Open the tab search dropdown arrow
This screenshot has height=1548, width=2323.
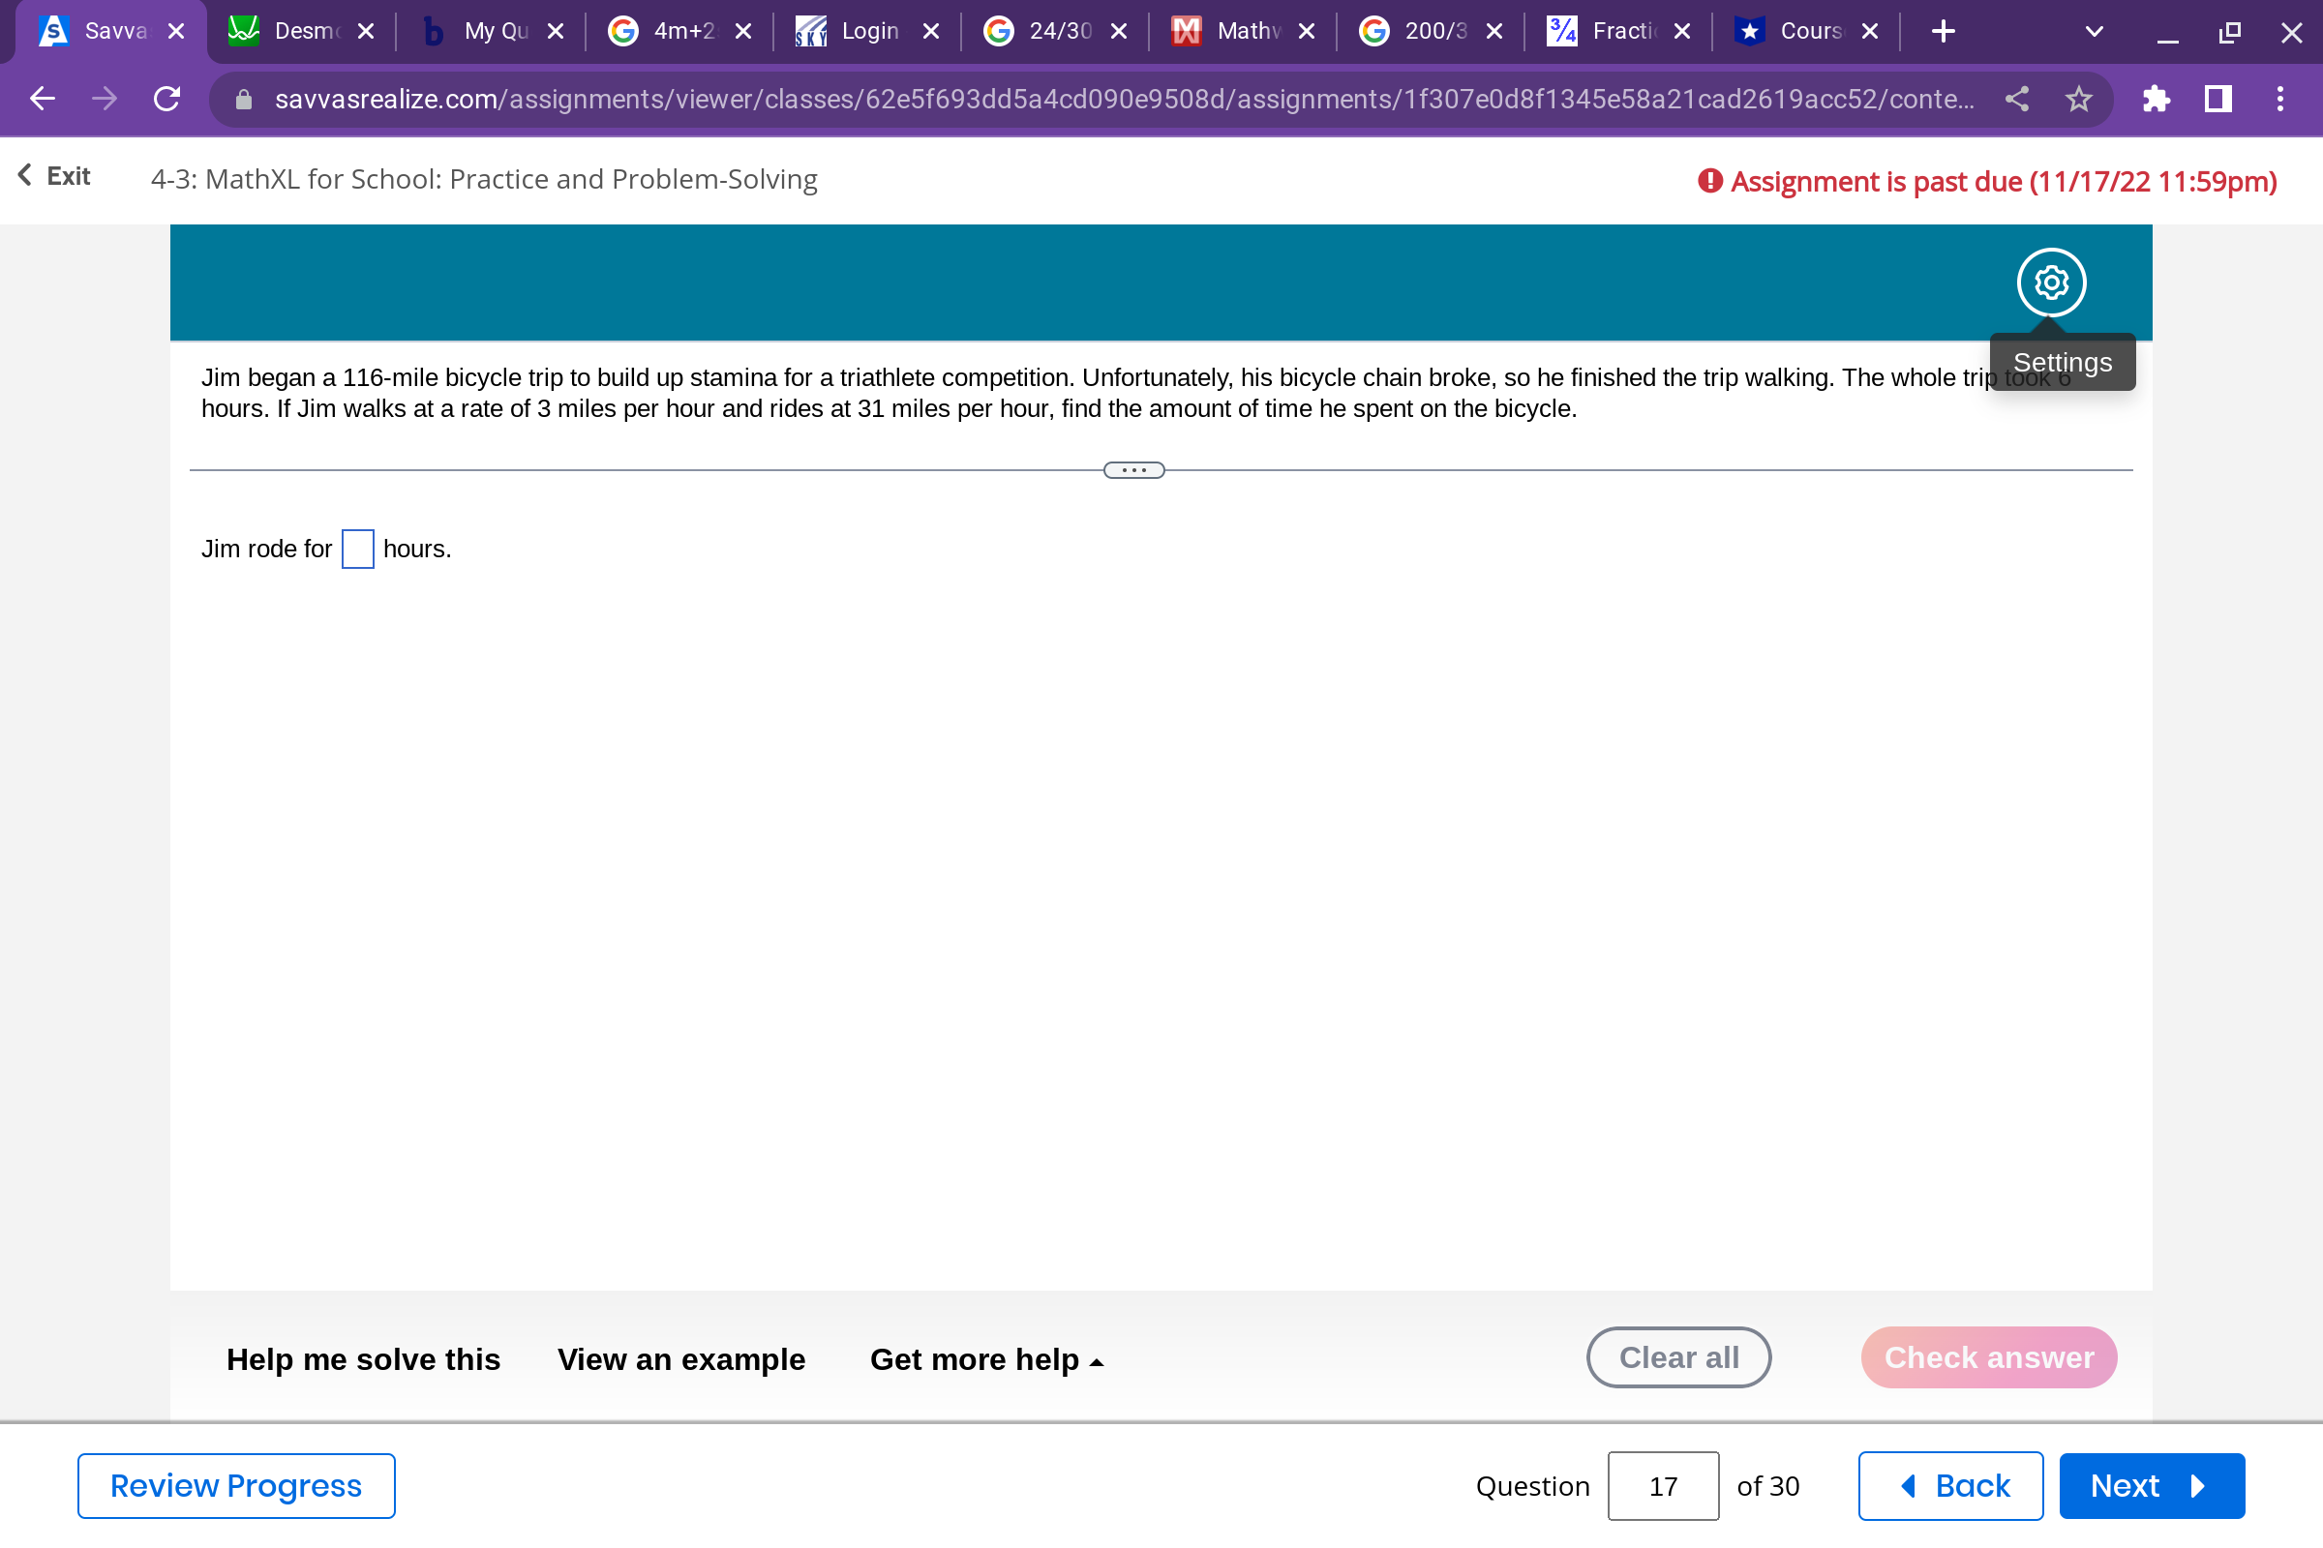(x=2093, y=32)
